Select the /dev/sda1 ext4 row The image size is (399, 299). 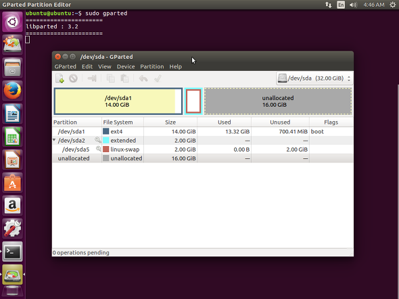coord(203,131)
